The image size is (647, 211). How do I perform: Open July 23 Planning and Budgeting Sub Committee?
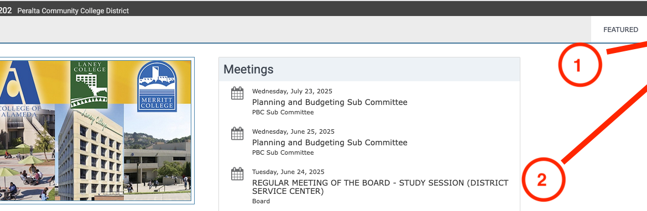330,102
